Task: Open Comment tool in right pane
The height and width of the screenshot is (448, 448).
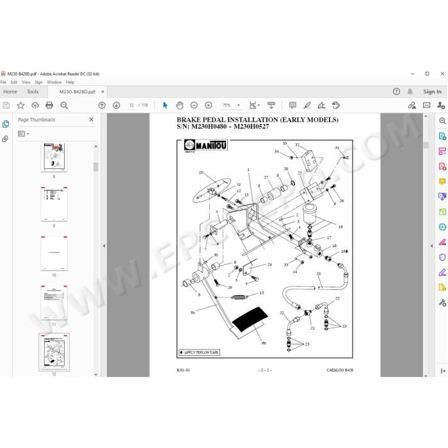Action: tap(442, 181)
